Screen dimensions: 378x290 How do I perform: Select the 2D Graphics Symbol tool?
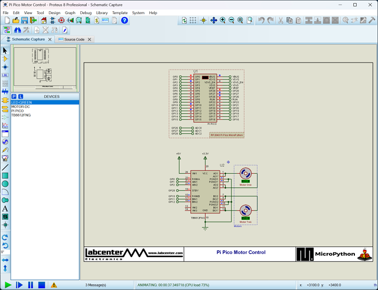point(5,217)
